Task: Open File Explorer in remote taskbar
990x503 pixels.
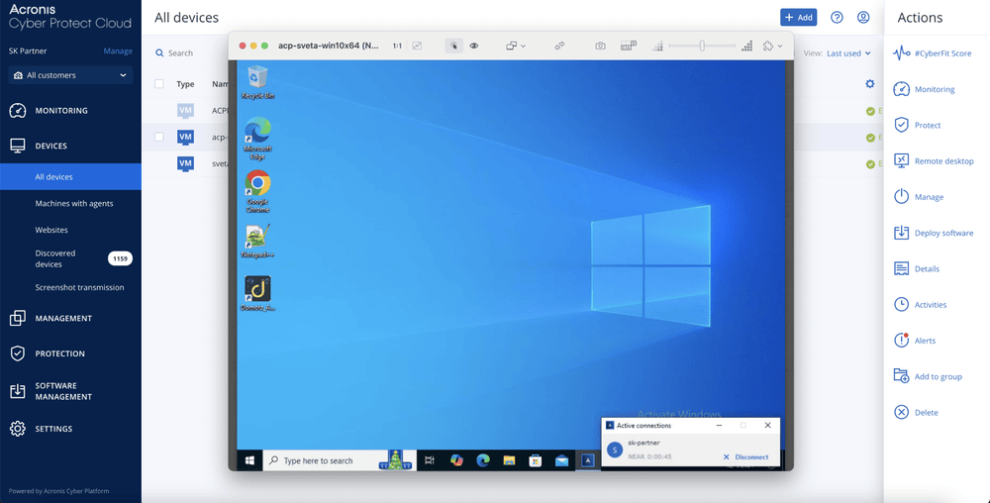Action: tap(509, 460)
